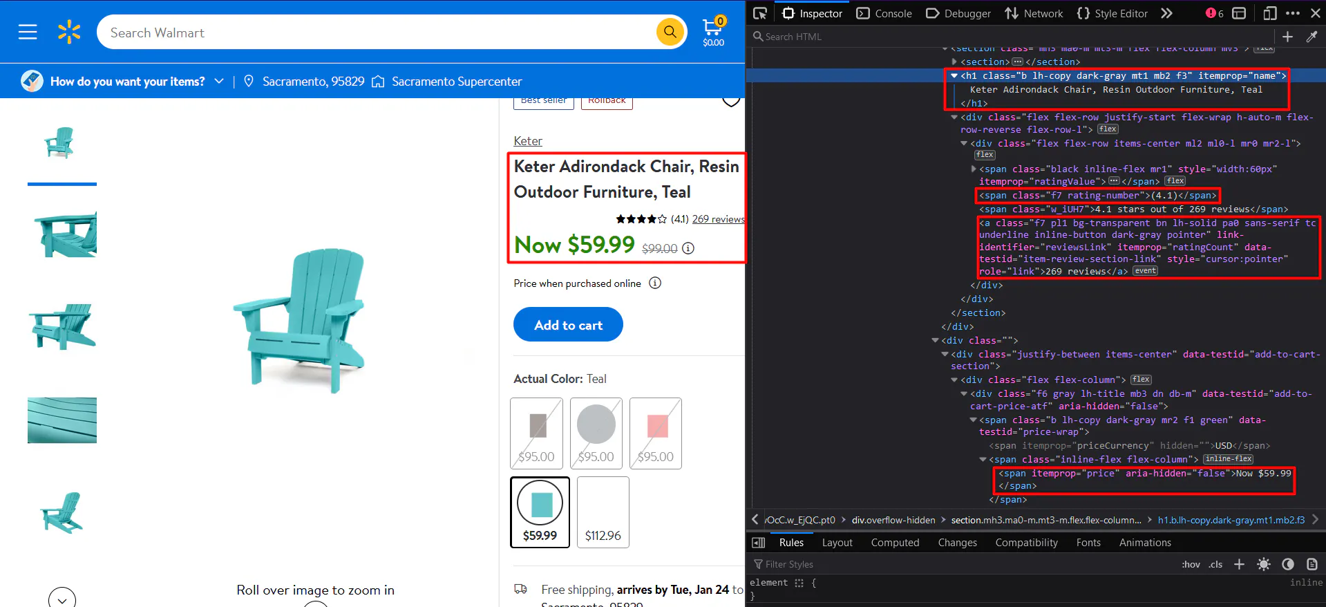Viewport: 1326px width, 607px height.
Task: Click the breadcrumb scroll-left arrow
Action: point(755,519)
